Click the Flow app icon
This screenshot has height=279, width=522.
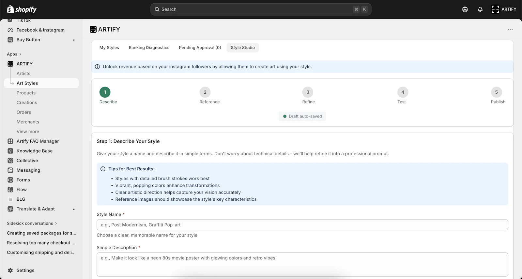point(10,190)
